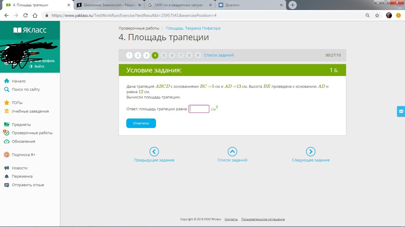Image resolution: width=405 pixels, height=227 pixels.
Task: Open Отправить отзыв in the sidebar
Action: coord(28,185)
